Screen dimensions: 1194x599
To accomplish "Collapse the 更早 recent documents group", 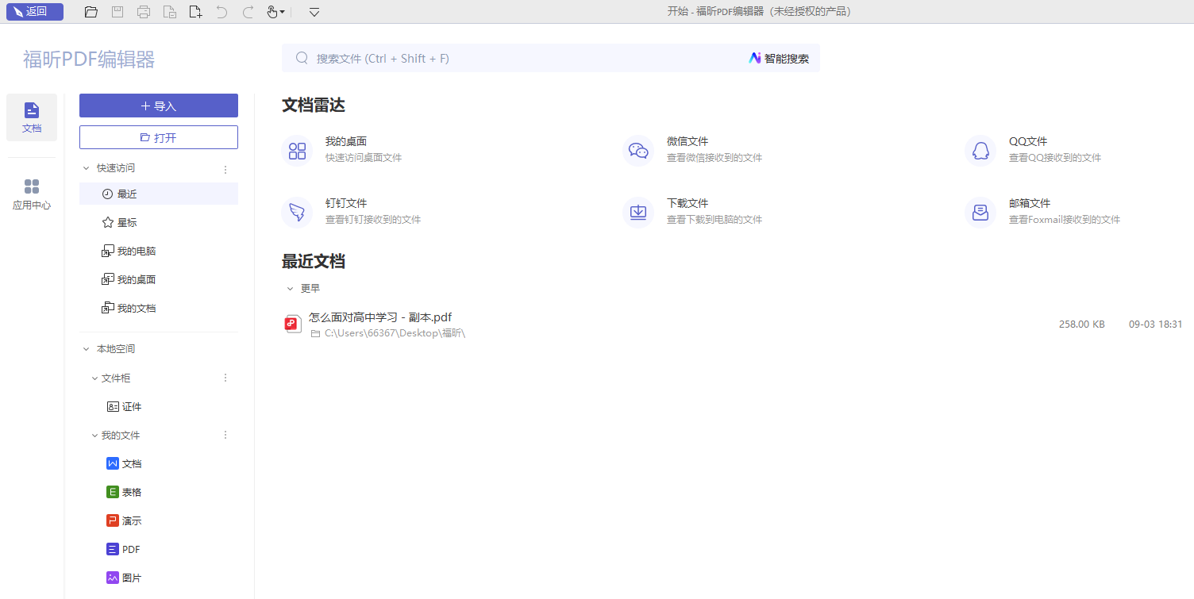I will coord(290,289).
